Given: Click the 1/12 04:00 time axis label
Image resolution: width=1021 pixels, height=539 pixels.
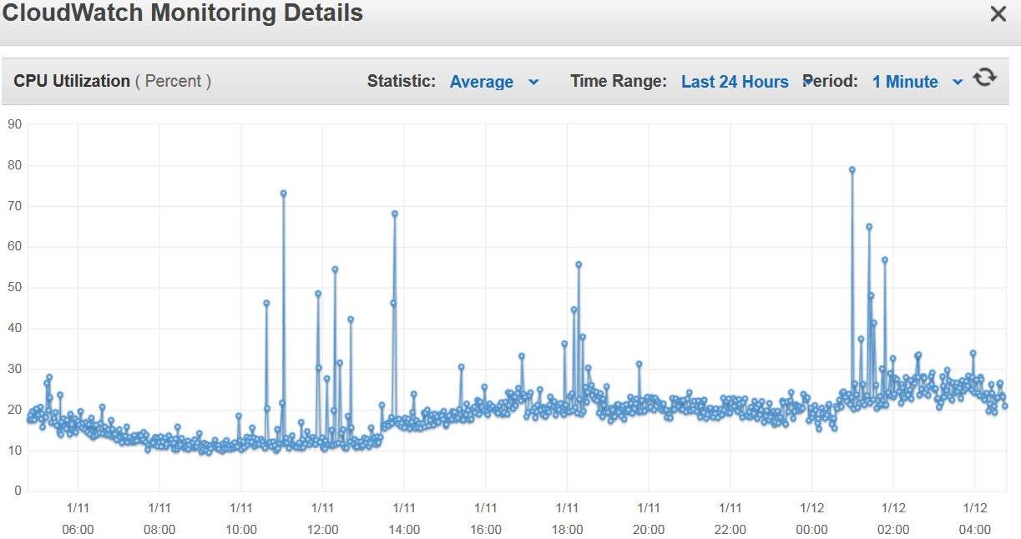Looking at the screenshot, I should coord(975,518).
